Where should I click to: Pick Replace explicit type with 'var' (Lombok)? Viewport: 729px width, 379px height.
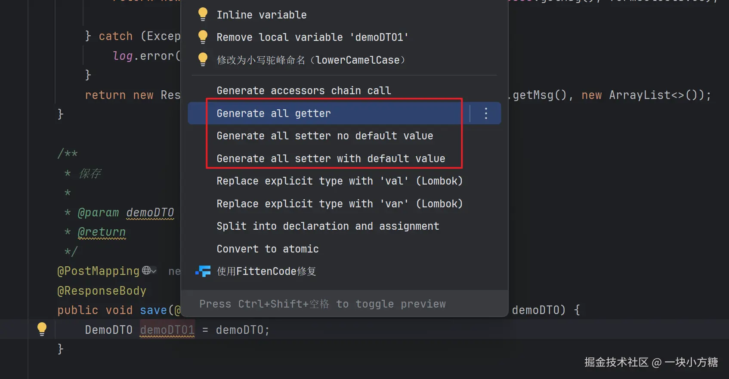click(x=339, y=203)
